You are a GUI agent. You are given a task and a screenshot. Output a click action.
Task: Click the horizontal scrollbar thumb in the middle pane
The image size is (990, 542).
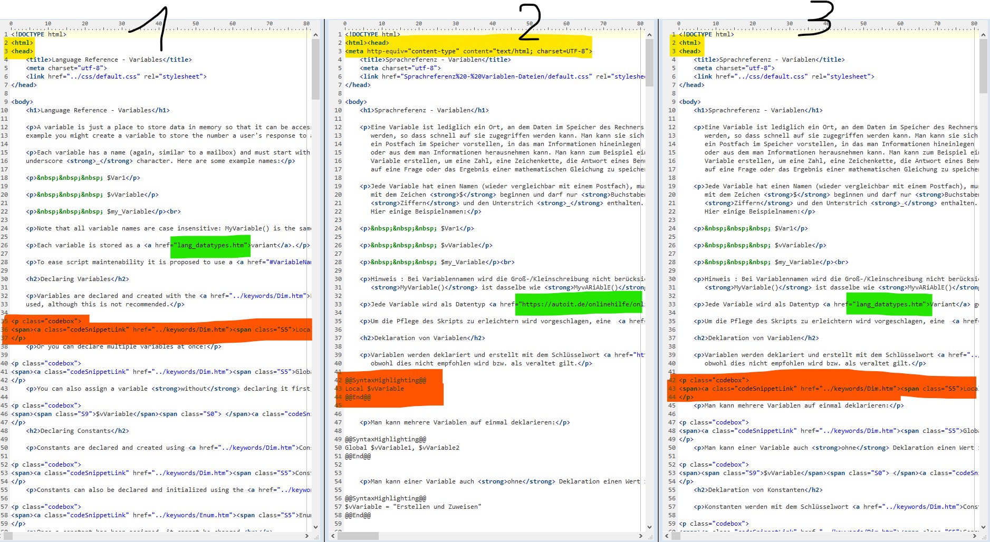(358, 536)
